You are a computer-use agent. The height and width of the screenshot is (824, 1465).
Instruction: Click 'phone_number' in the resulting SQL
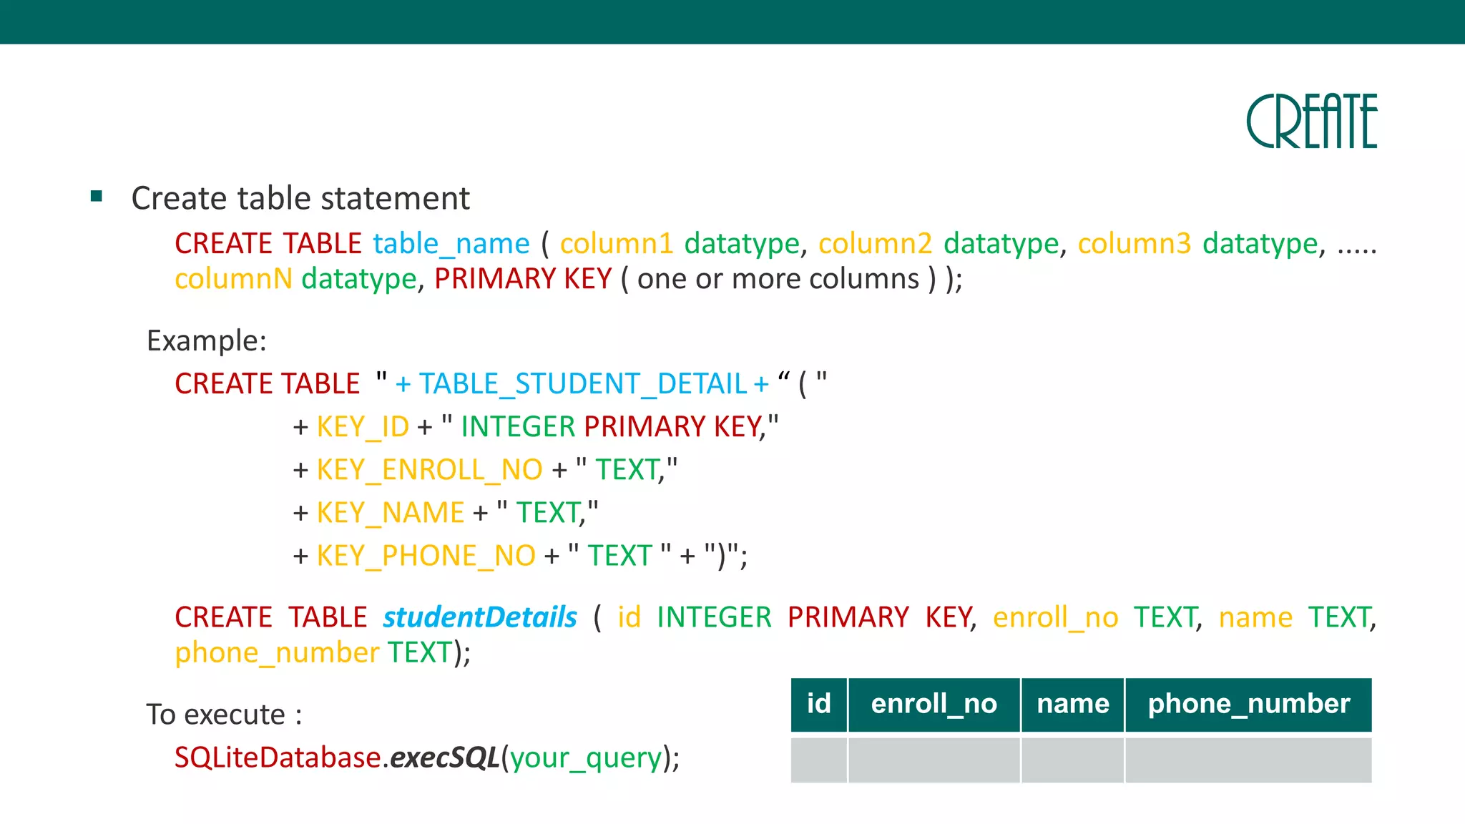click(x=277, y=652)
